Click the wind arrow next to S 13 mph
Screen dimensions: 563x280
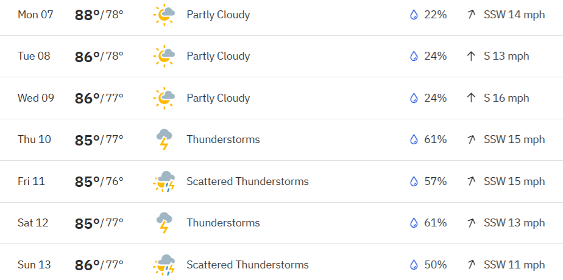[x=471, y=56]
